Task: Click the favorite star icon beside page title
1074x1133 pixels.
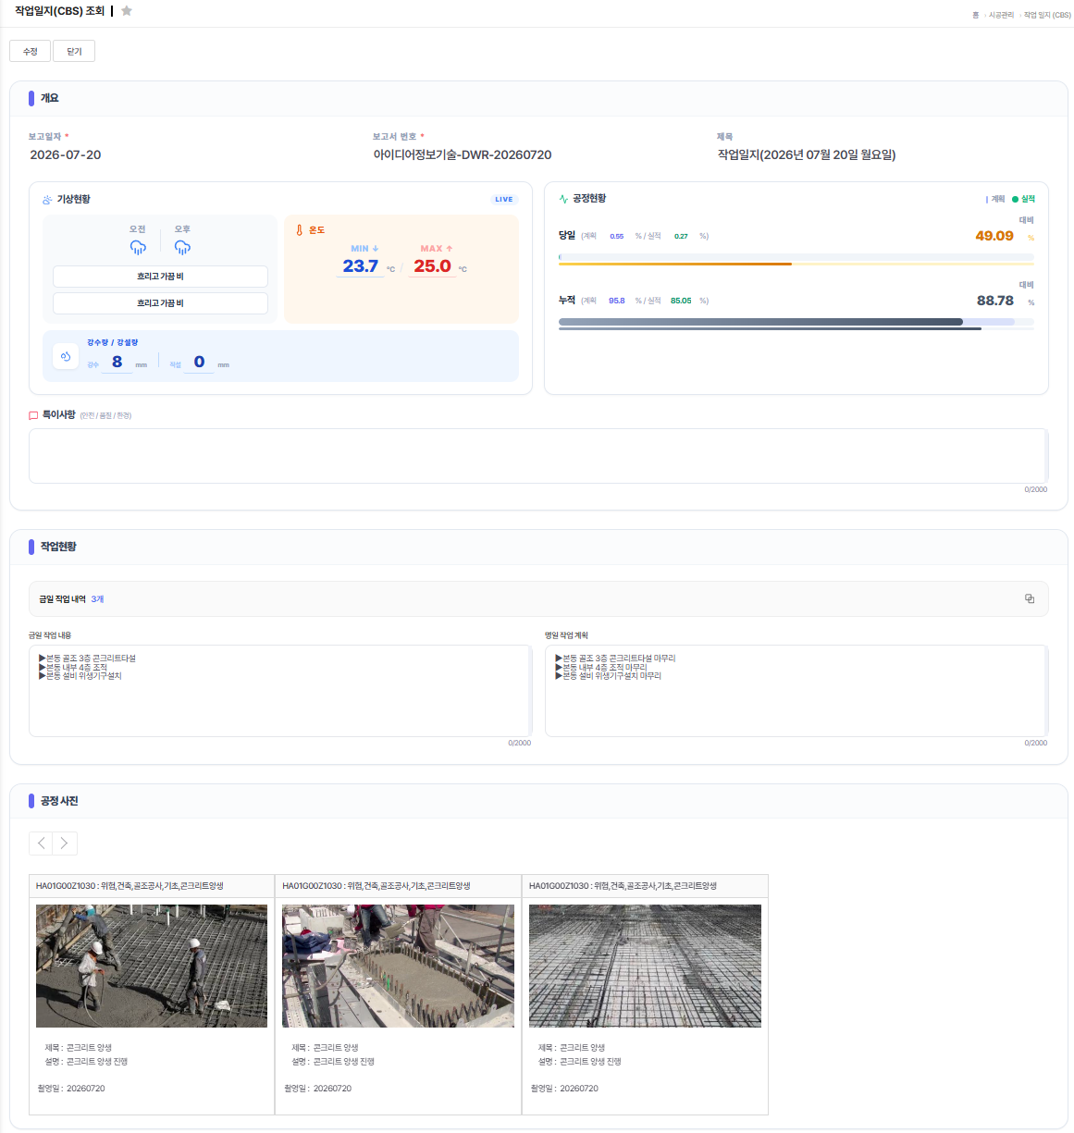Action: tap(127, 11)
